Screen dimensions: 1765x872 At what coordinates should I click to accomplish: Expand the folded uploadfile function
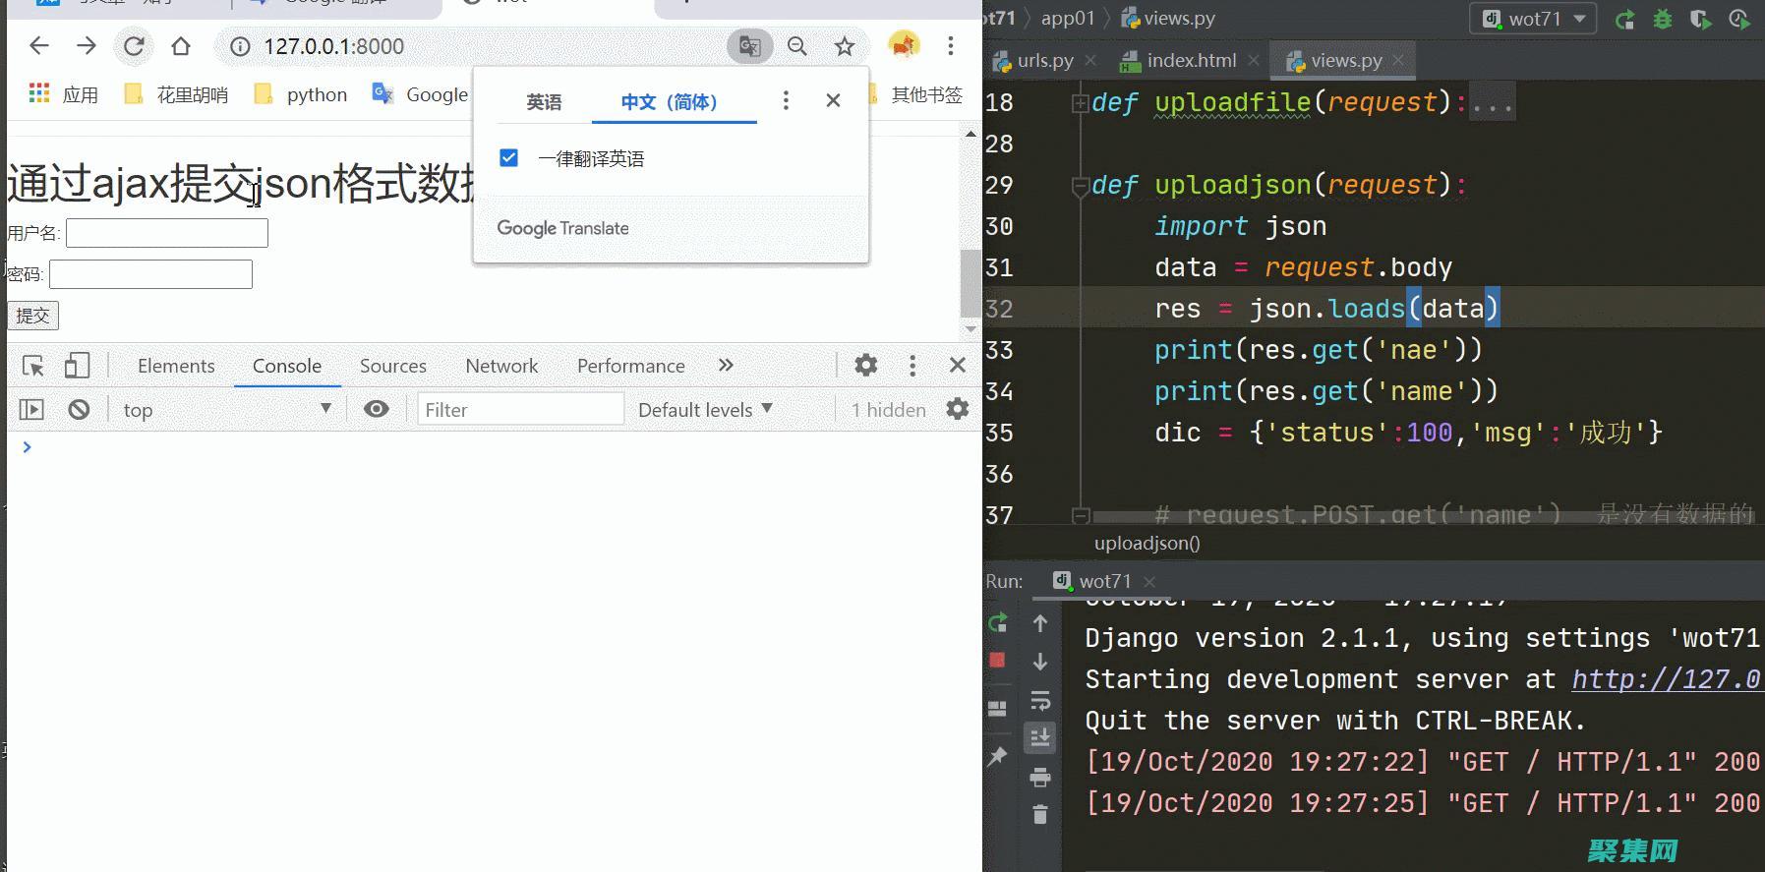pyautogui.click(x=1080, y=102)
